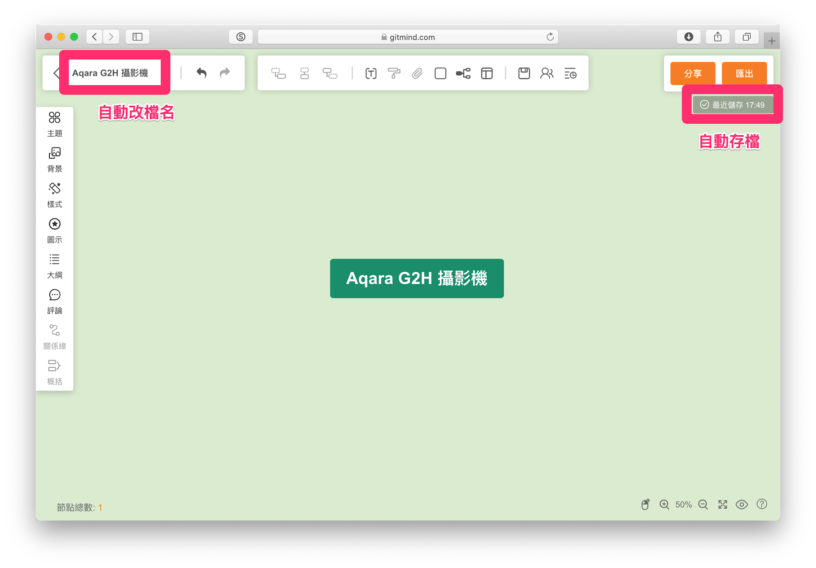The image size is (816, 568).
Task: Undo the last action
Action: (x=202, y=73)
